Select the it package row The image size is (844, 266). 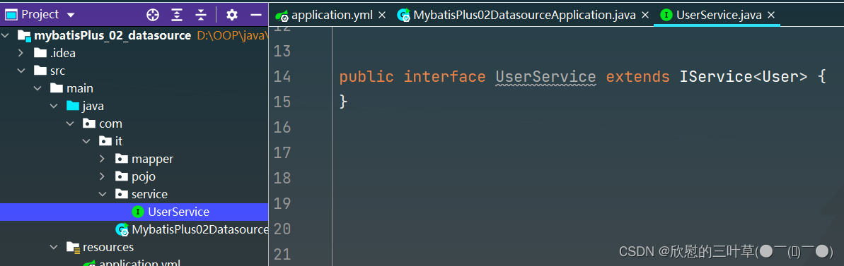coord(134,142)
